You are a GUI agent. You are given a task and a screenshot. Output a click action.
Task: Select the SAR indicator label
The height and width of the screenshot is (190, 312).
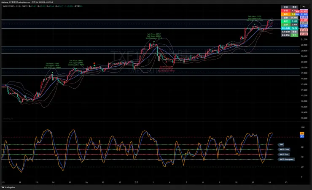[281, 144]
